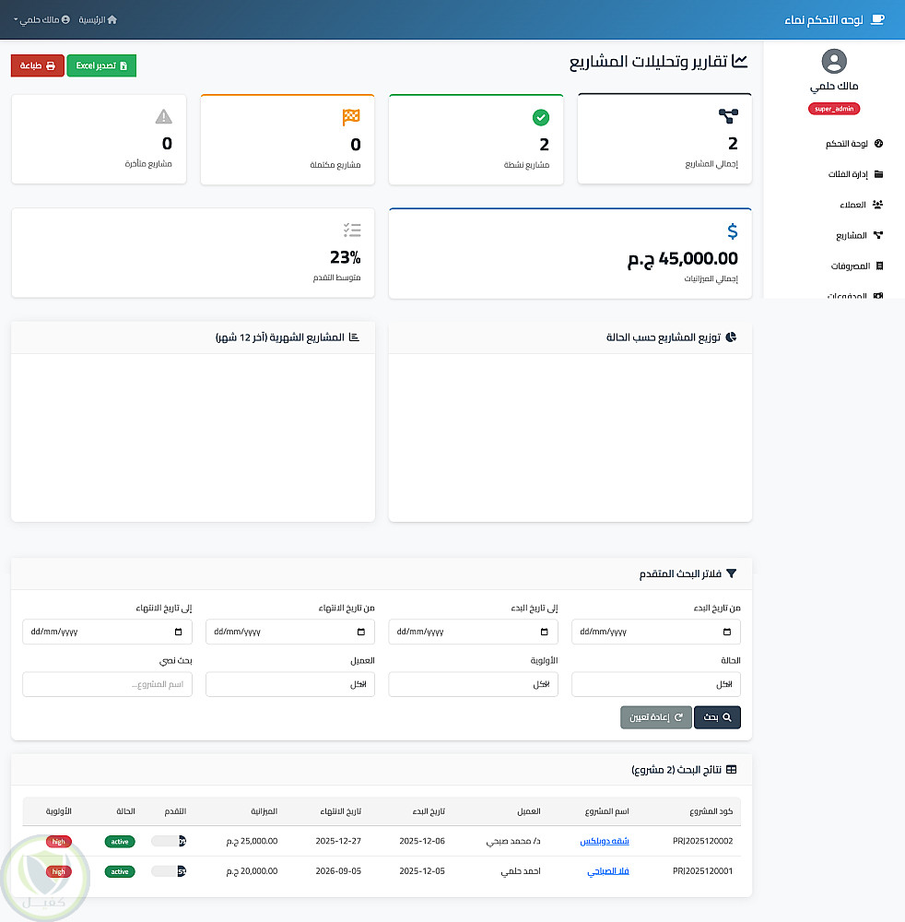This screenshot has height=922, width=905.
Task: Click client name احمد حلمي
Action: (x=521, y=871)
